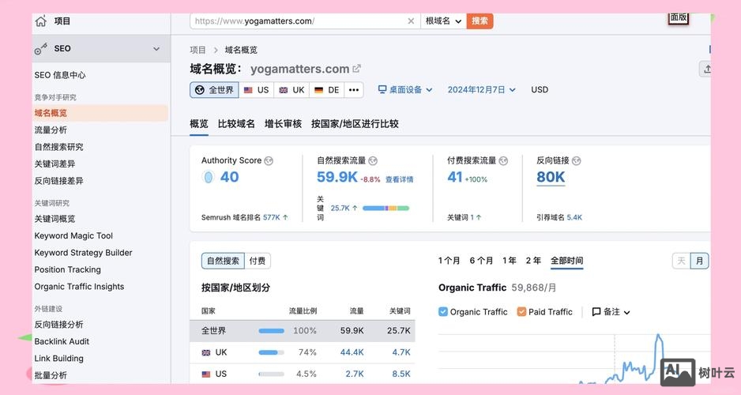Click the export upload icon button
The image size is (741, 395).
[x=706, y=69]
